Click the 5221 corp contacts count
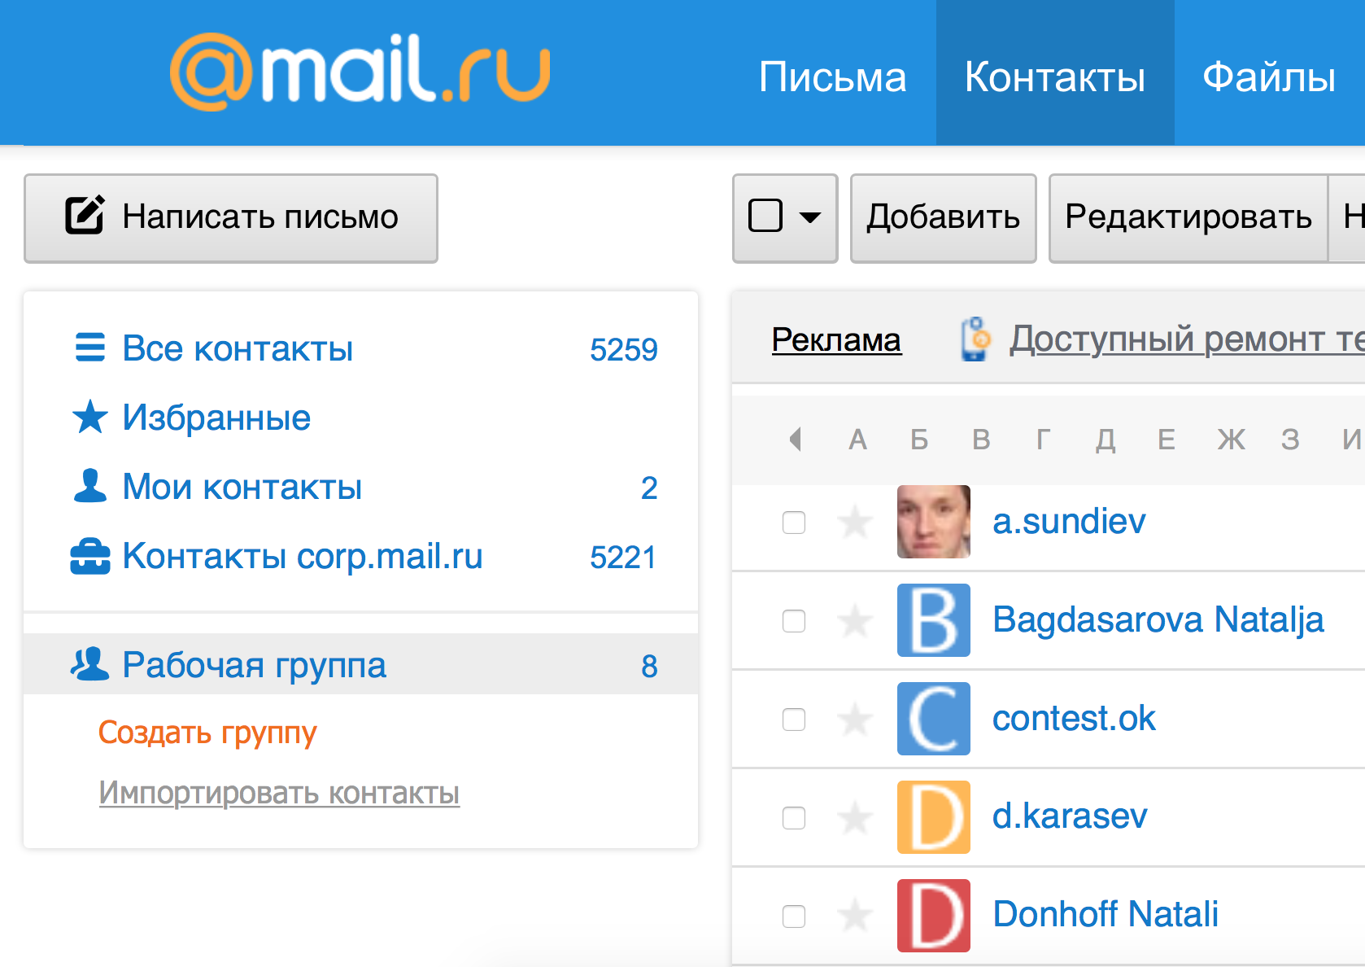This screenshot has width=1365, height=967. point(623,558)
